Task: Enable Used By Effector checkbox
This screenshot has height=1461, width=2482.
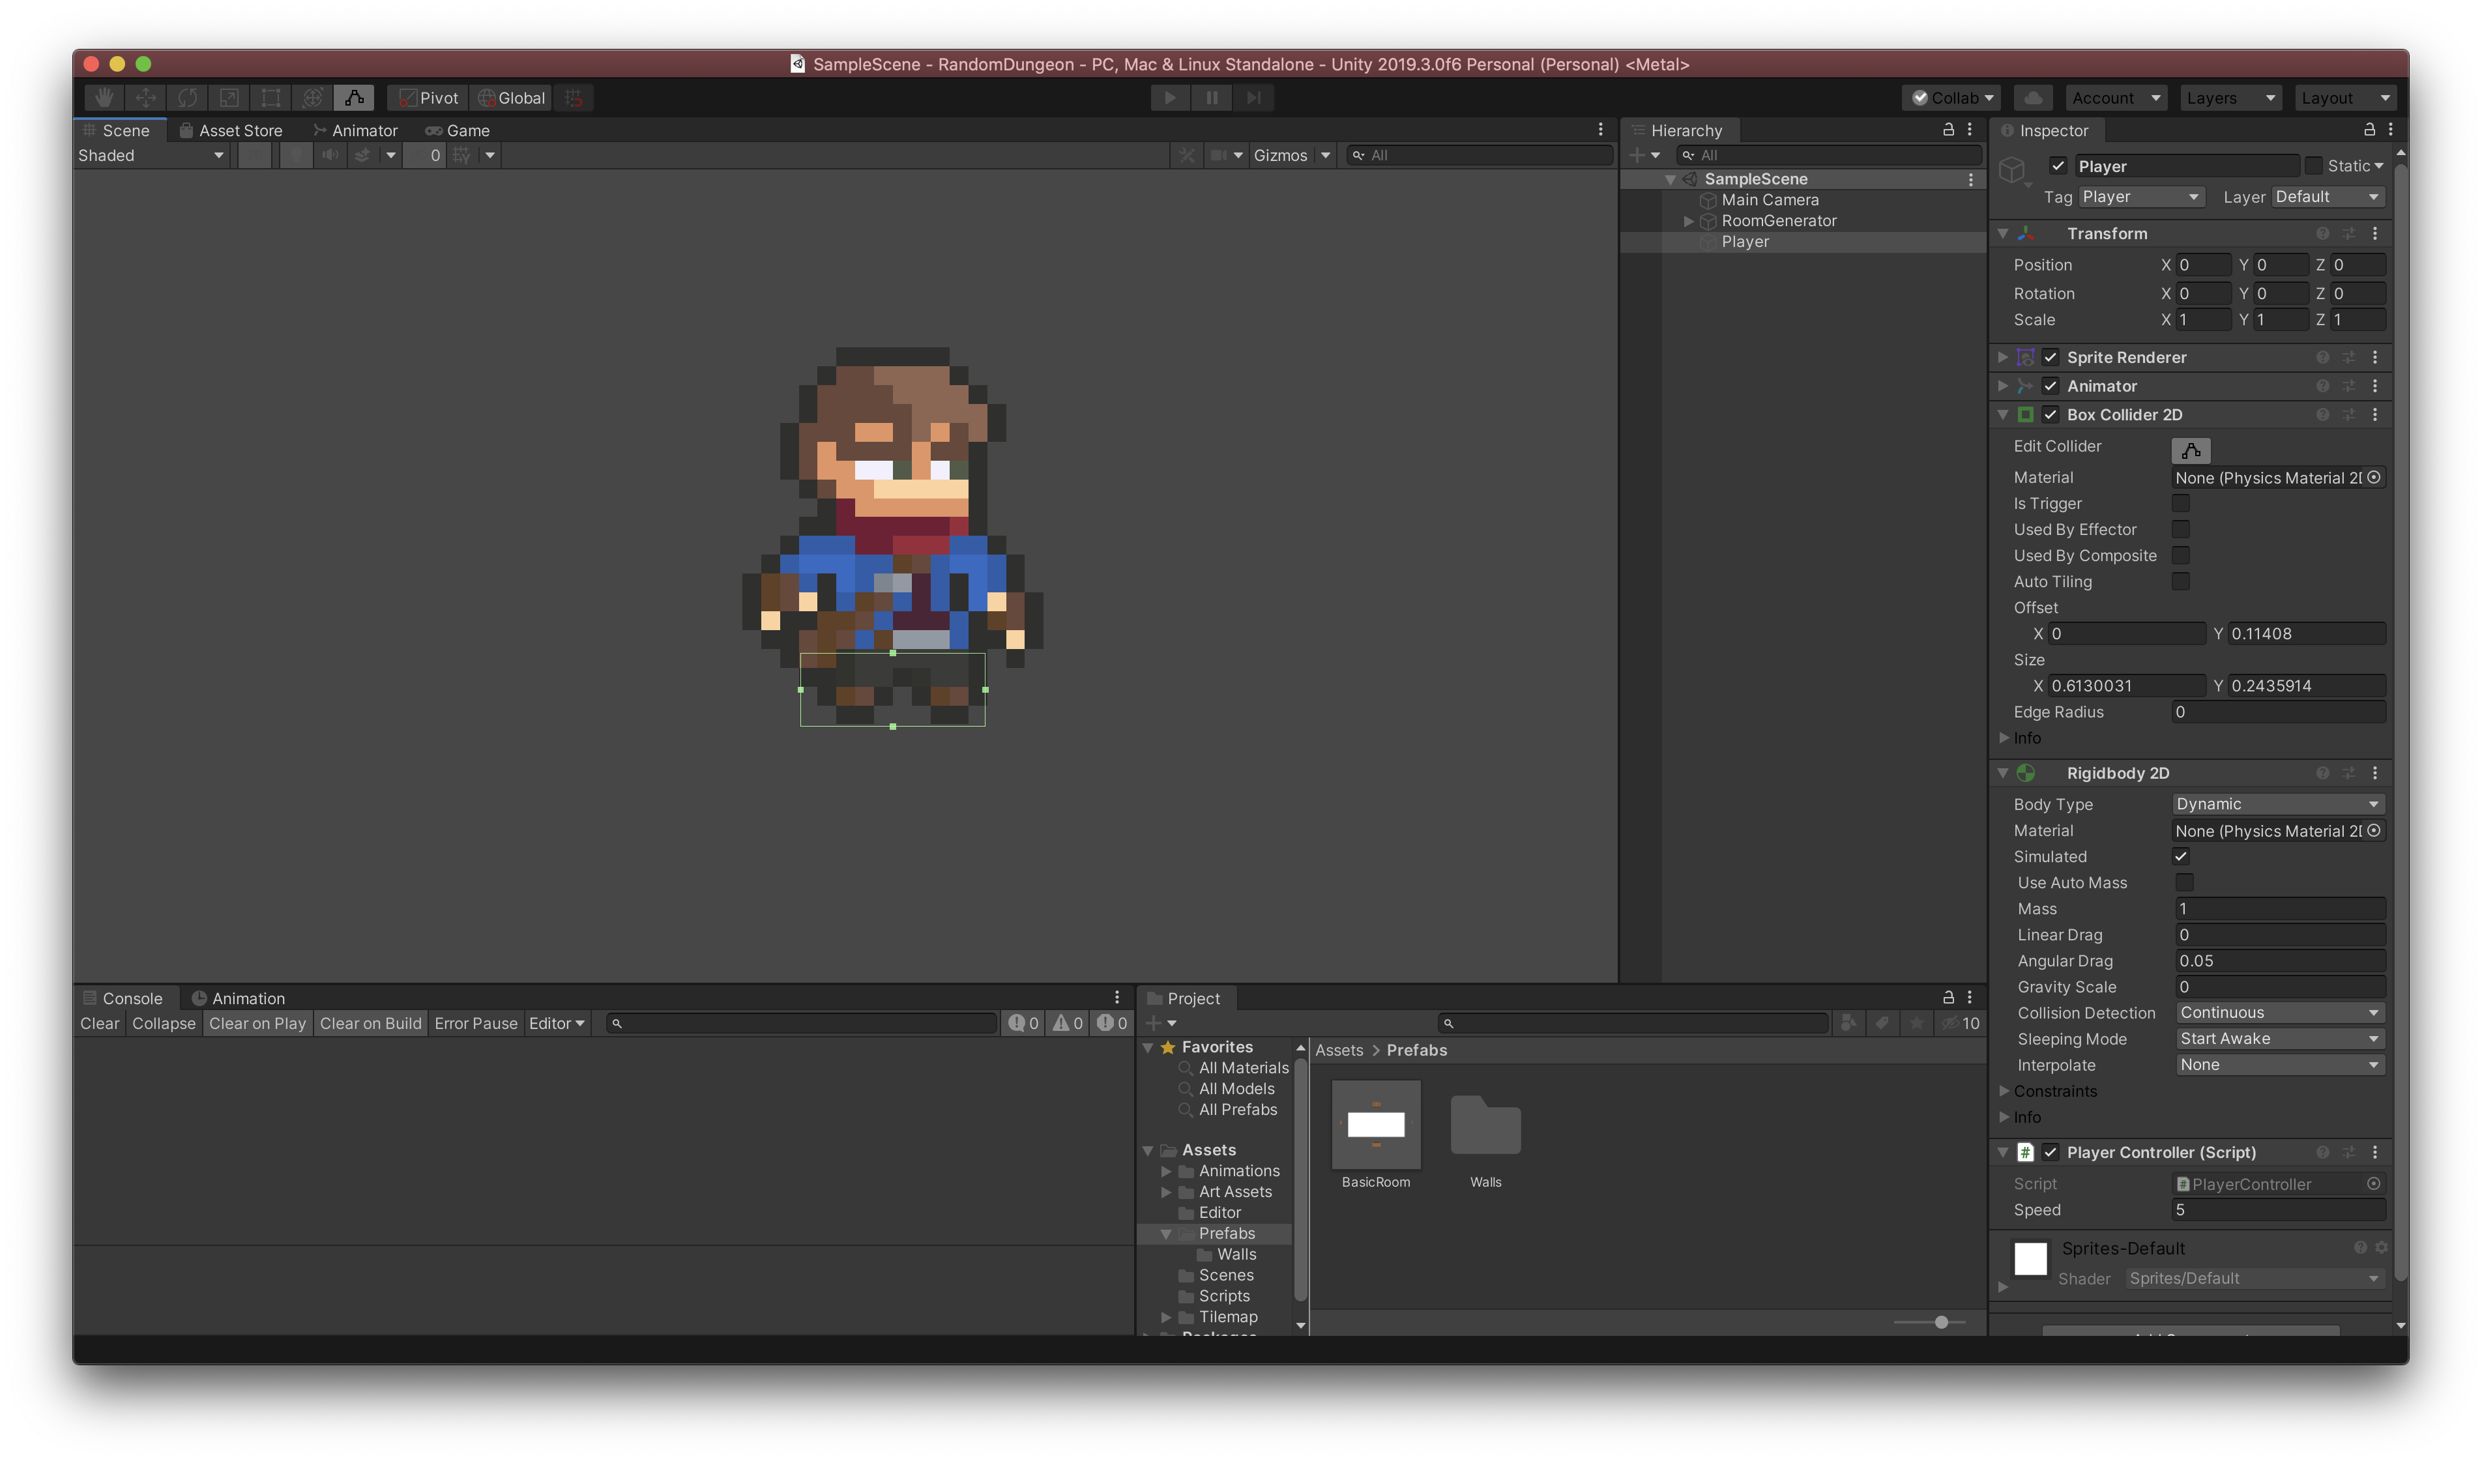Action: coord(2181,530)
